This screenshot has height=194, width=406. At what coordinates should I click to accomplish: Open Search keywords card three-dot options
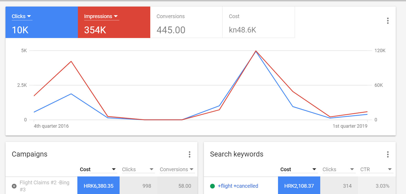point(388,154)
